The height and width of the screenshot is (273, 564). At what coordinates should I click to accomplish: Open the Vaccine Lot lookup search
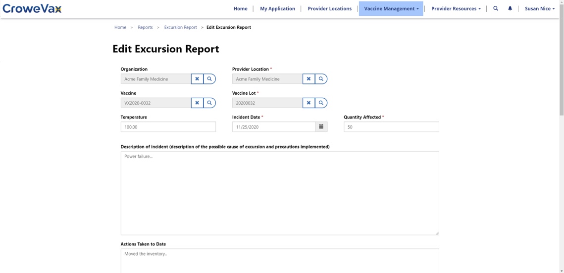[x=321, y=103]
